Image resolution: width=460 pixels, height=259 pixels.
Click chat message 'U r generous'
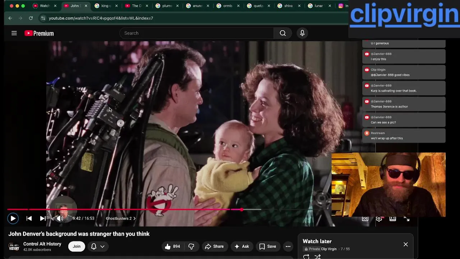(x=404, y=44)
